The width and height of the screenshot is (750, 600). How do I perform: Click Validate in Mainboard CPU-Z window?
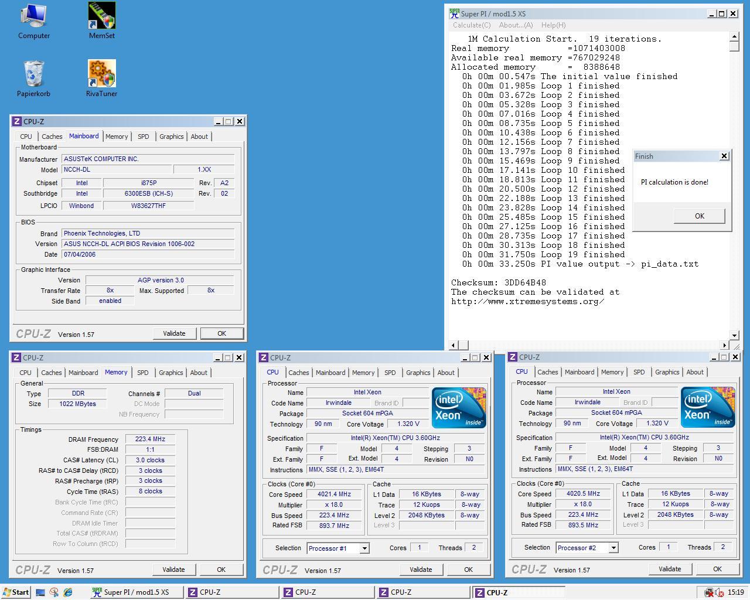(174, 333)
